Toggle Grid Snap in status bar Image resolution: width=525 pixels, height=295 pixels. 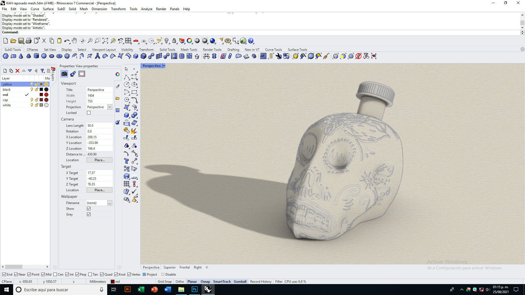pos(165,282)
